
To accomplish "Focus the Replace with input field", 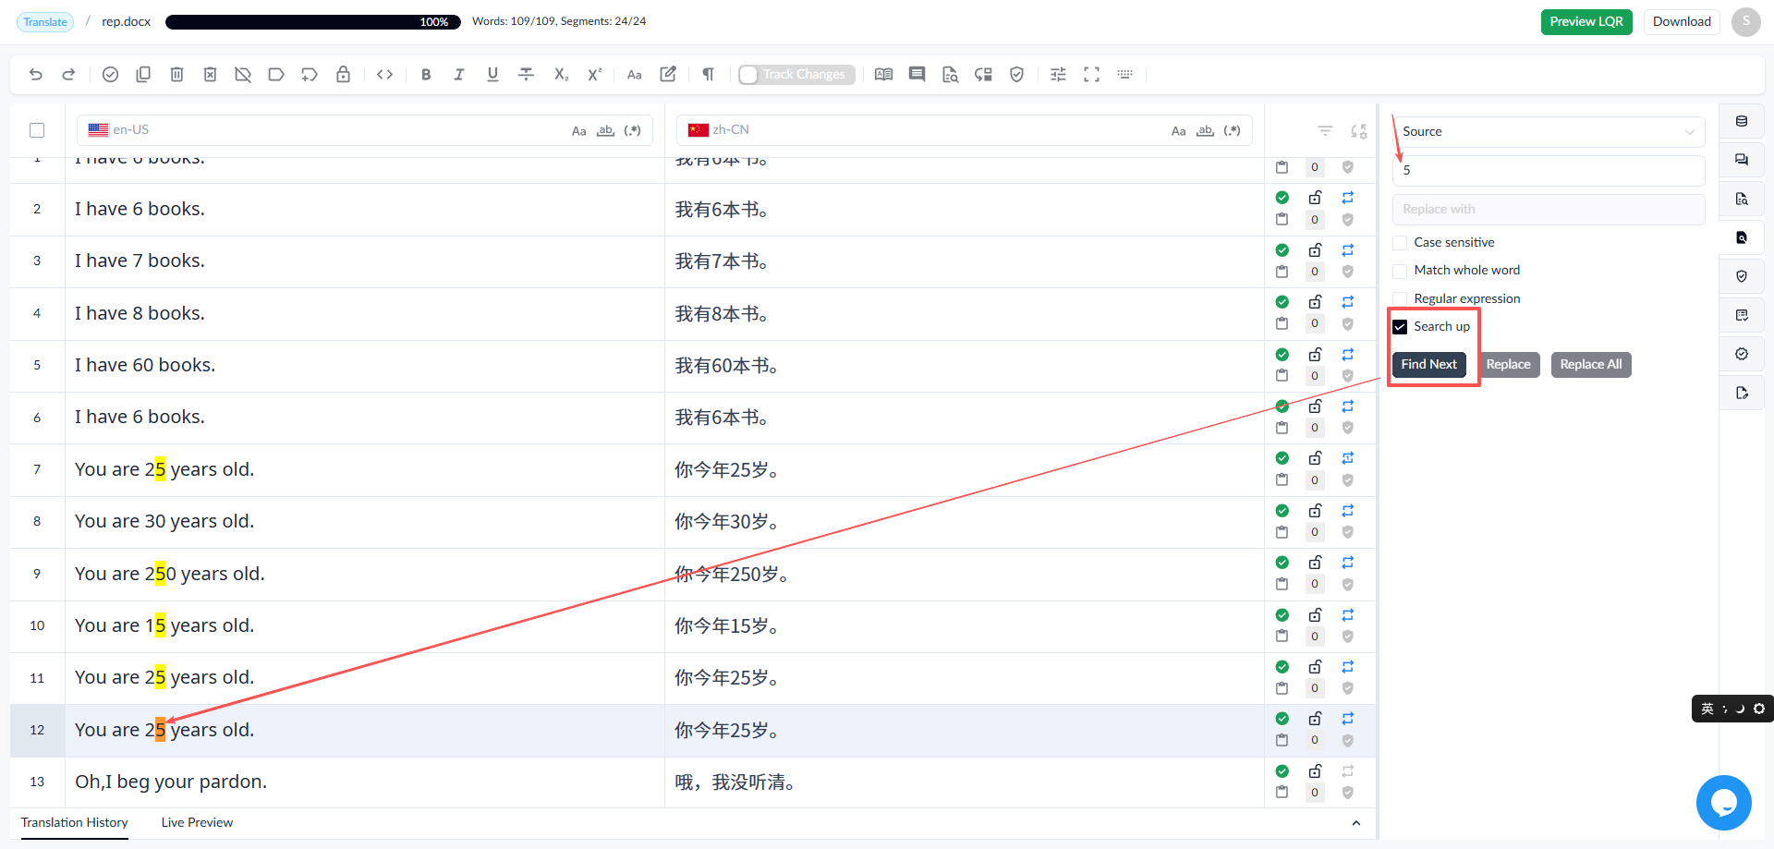I will coord(1549,210).
